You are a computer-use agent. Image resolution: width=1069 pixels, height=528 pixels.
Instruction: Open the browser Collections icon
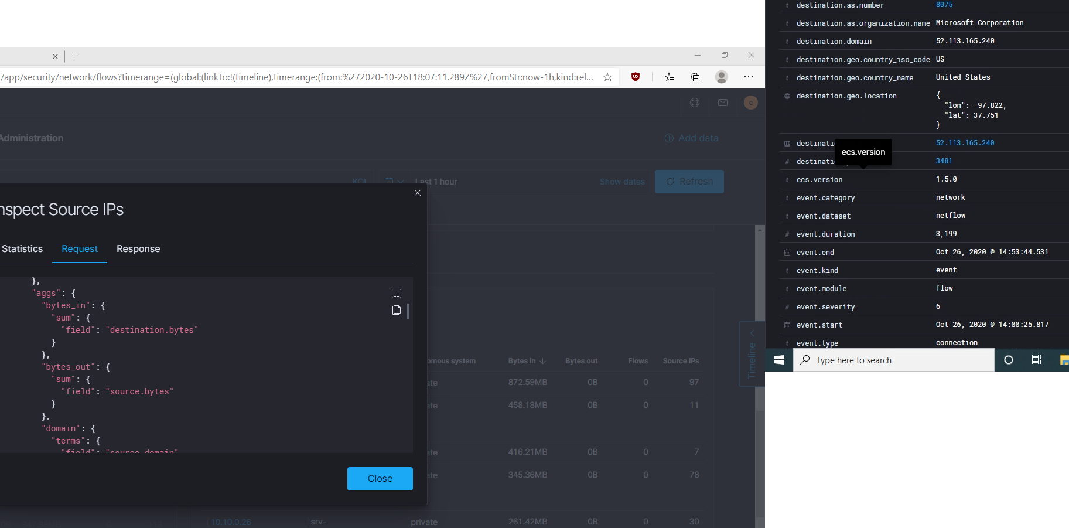tap(695, 77)
